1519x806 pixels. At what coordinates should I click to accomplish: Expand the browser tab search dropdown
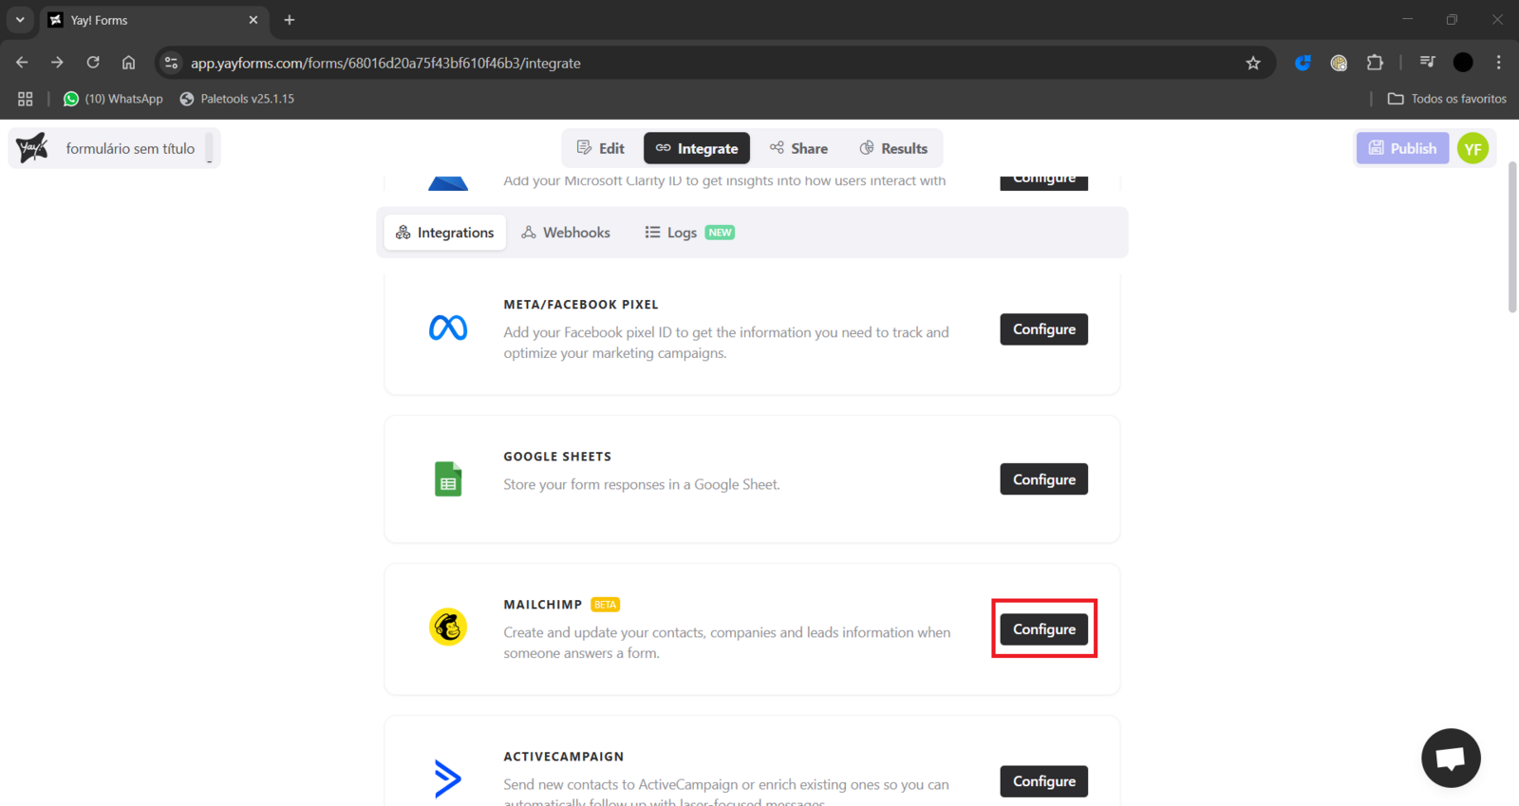pos(20,20)
